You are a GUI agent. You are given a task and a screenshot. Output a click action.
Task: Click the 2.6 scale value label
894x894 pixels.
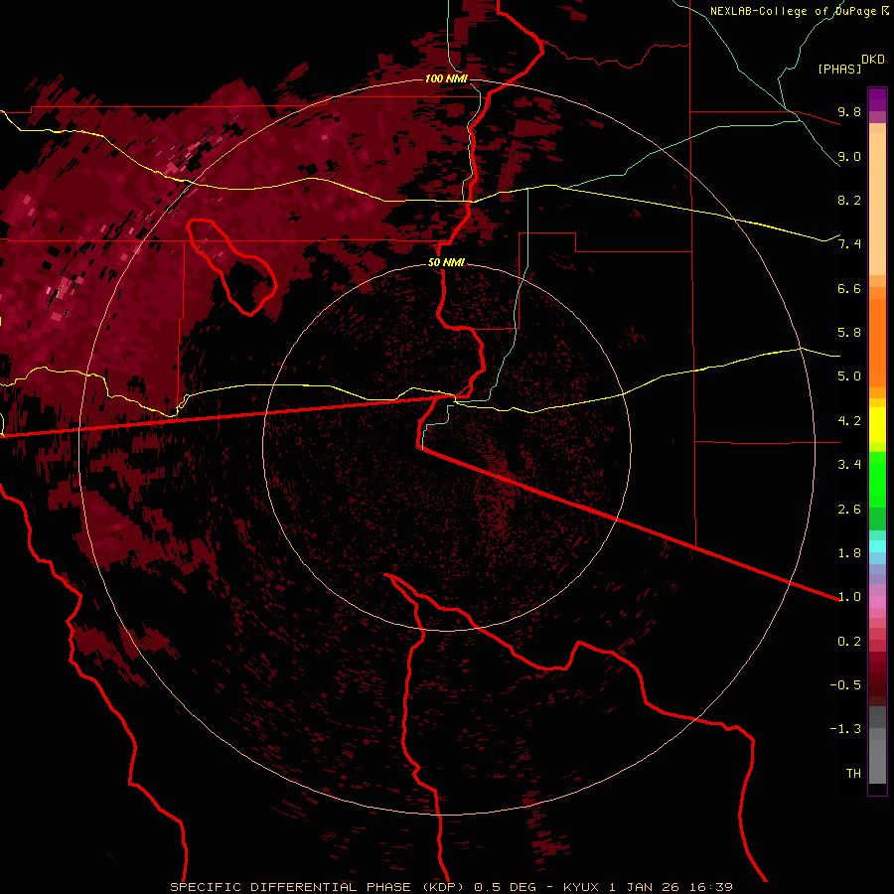tap(849, 510)
